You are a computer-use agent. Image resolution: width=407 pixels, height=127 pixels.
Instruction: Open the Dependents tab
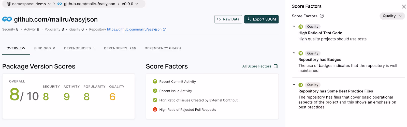(x=120, y=48)
